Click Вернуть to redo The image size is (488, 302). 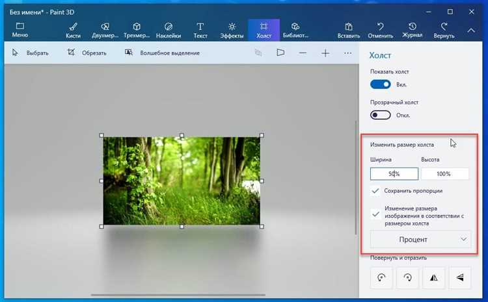[x=444, y=31]
